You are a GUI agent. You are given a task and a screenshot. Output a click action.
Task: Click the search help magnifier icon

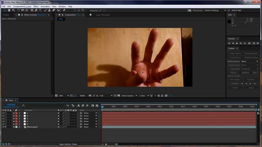point(229,10)
